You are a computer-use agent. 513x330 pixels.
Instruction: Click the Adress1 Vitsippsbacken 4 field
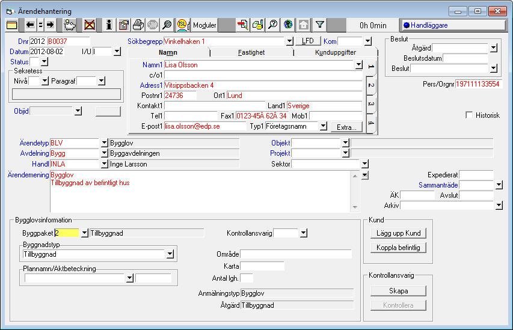pyautogui.click(x=263, y=85)
